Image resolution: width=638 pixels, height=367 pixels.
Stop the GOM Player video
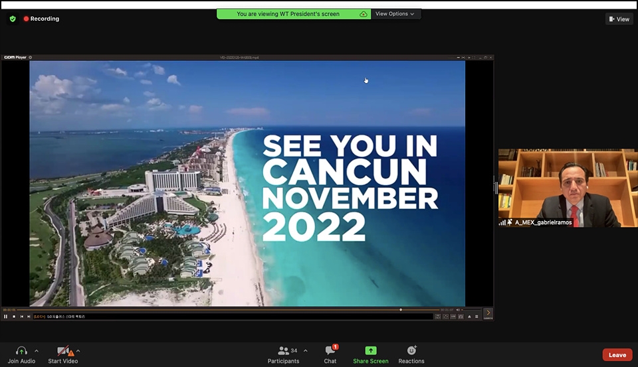13,317
